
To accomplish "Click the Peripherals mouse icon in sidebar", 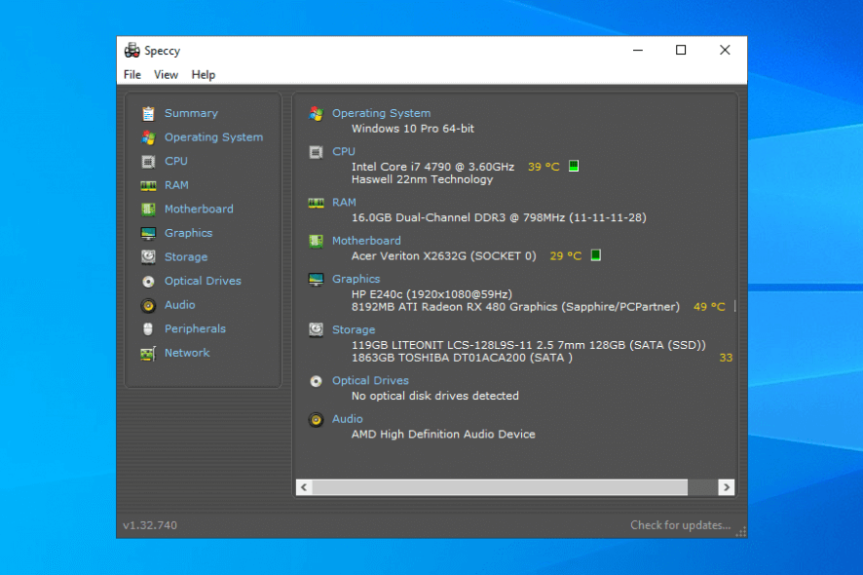I will click(148, 329).
